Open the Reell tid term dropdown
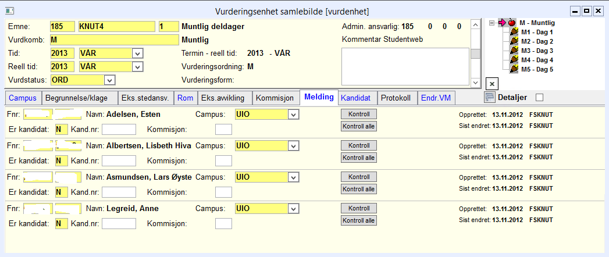The image size is (609, 257). click(x=137, y=67)
